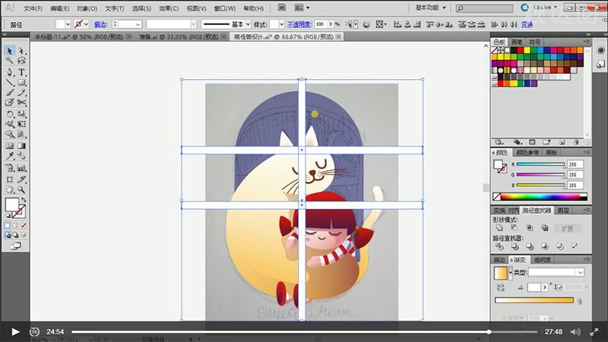Choose the Magic Wand tool
The height and width of the screenshot is (342, 608).
[10, 61]
